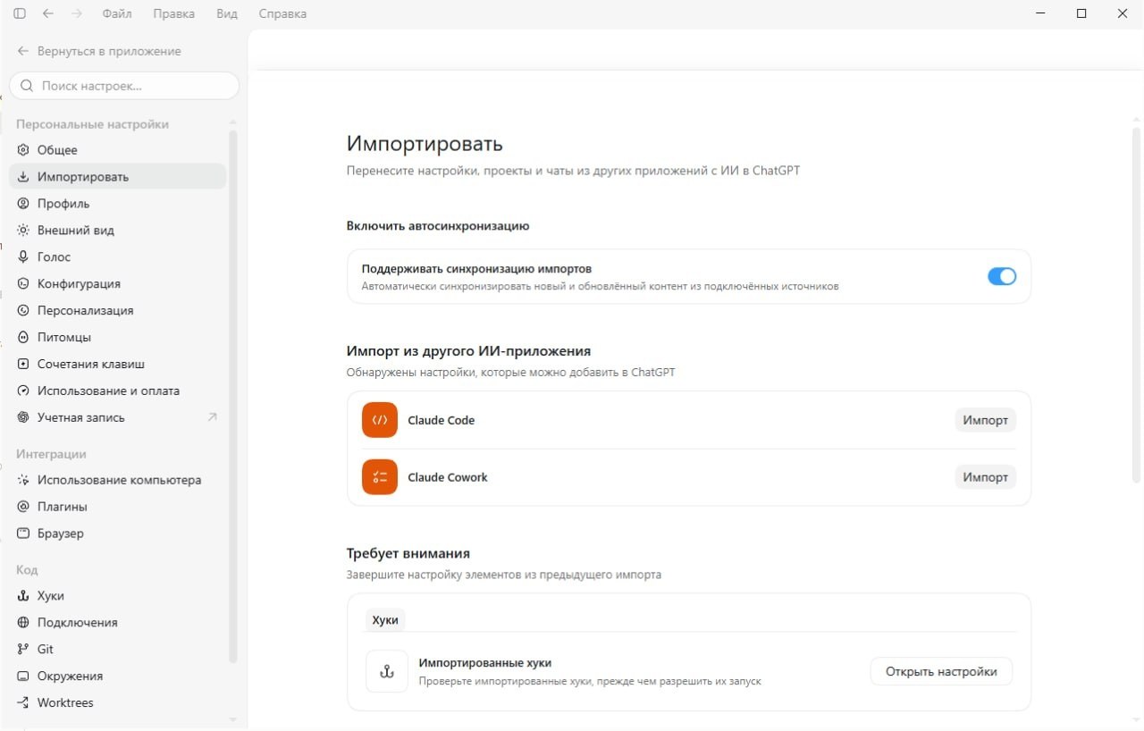The image size is (1144, 731).
Task: Open the Профиль person icon
Action: pos(23,204)
